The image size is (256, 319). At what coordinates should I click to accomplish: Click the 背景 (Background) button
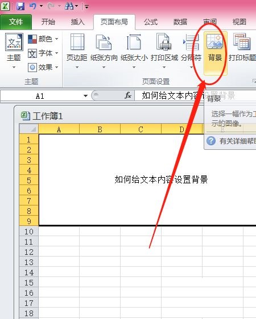pyautogui.click(x=215, y=53)
